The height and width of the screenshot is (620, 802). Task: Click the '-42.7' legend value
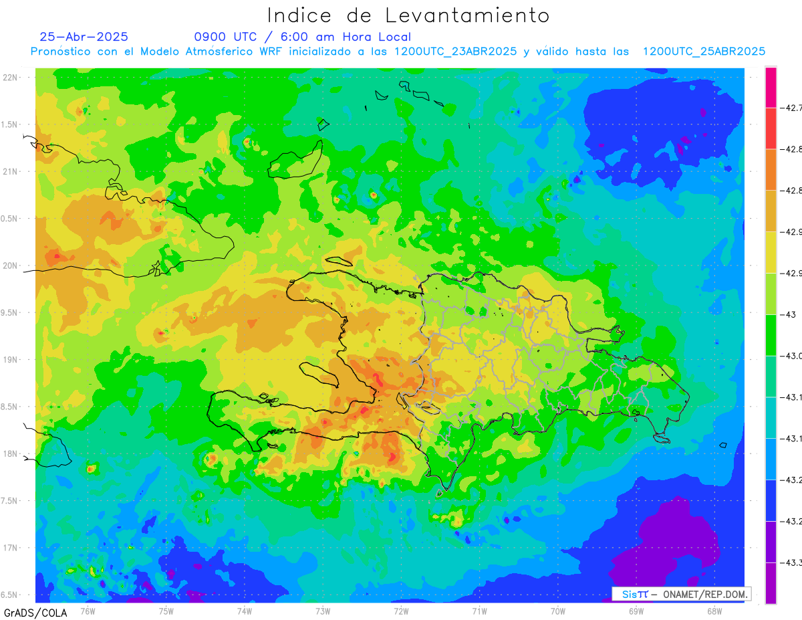pos(793,108)
